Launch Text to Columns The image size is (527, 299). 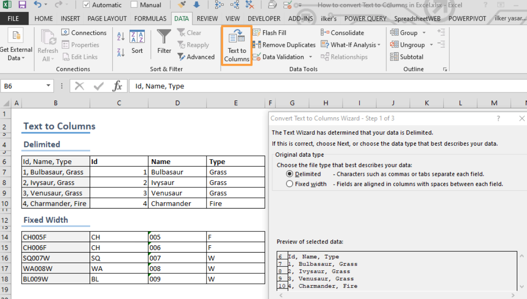coord(237,45)
